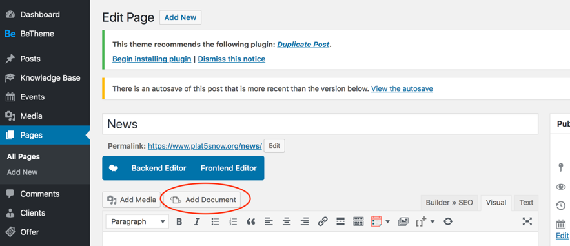Click into the News title field
The width and height of the screenshot is (570, 246).
point(320,124)
